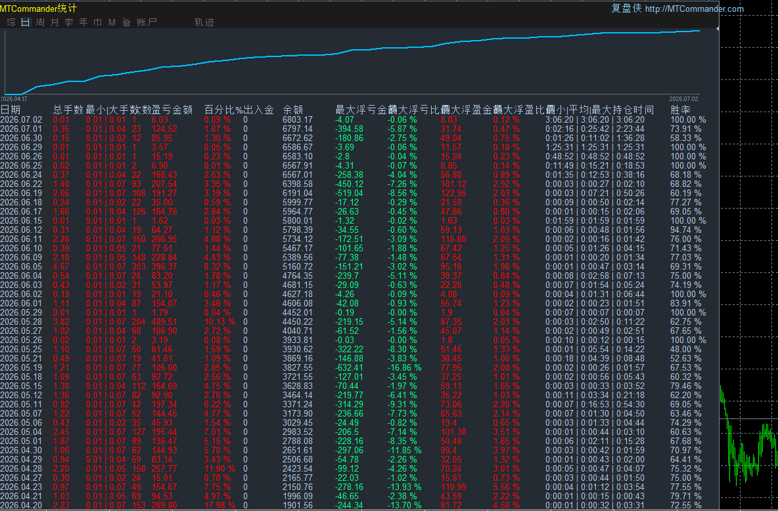778x511 pixels.
Task: Open the 周 weekly statistics tab
Action: tap(39, 22)
